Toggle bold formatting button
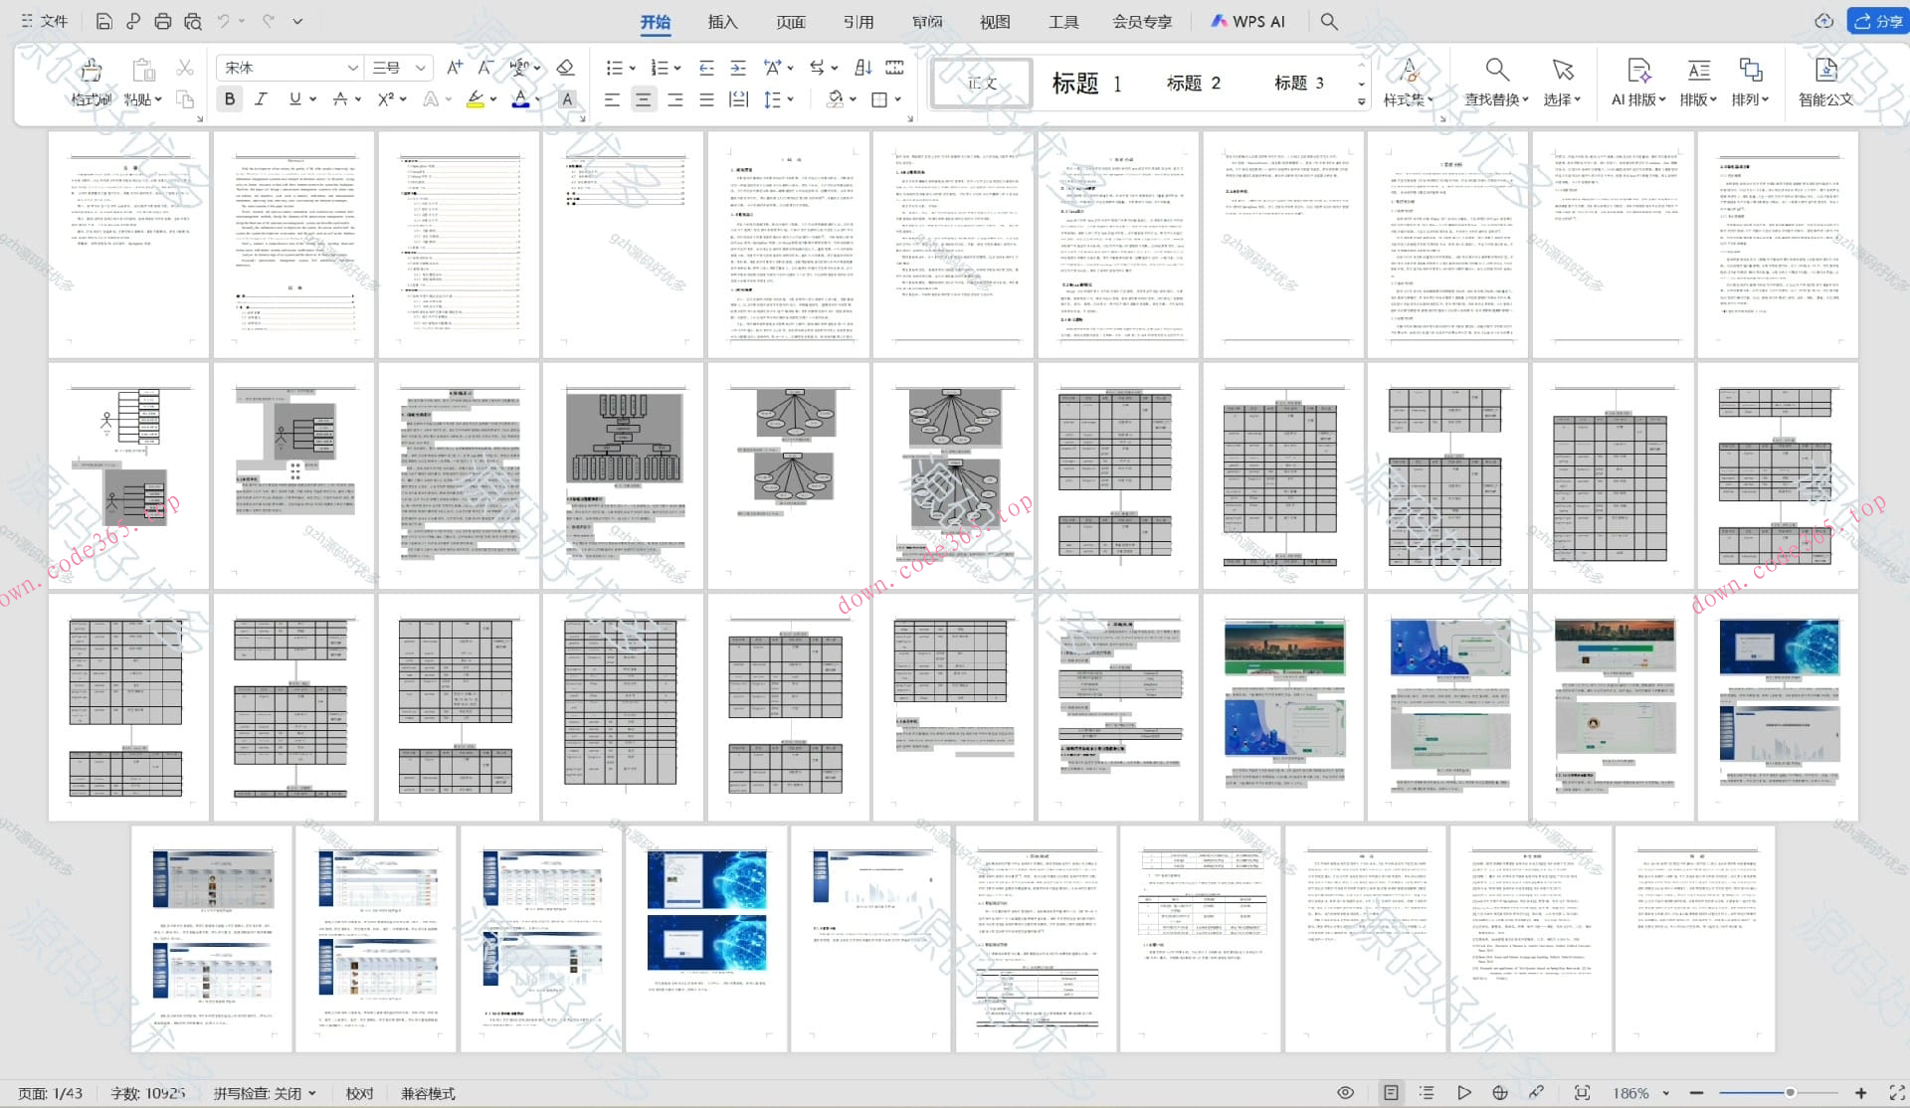Image resolution: width=1910 pixels, height=1108 pixels. coord(230,98)
